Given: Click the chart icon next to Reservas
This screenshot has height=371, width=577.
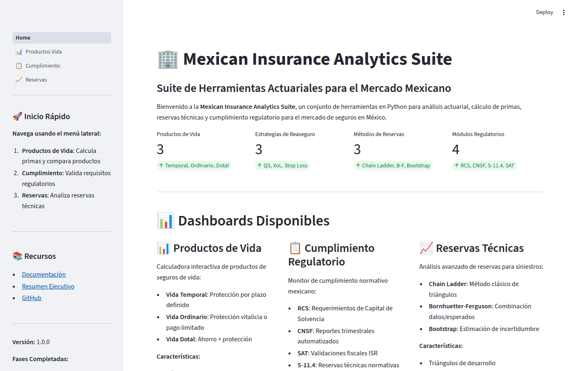Looking at the screenshot, I should [x=19, y=79].
